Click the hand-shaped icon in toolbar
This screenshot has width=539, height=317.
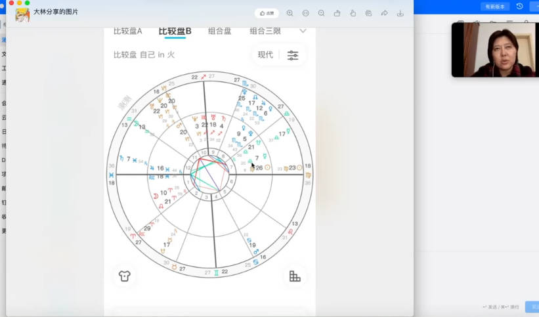353,13
